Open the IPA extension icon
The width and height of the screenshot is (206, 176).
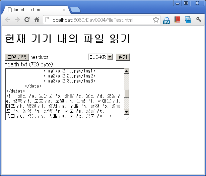pyautogui.click(x=166, y=20)
